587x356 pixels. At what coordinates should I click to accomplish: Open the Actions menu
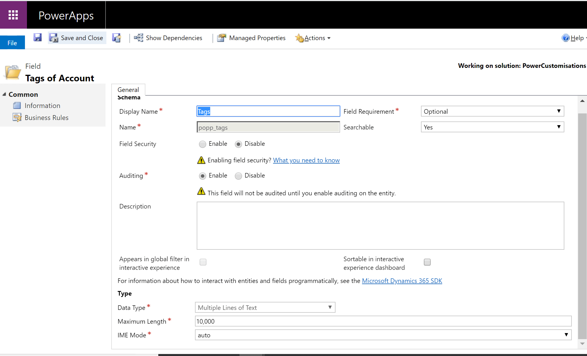[x=314, y=38]
